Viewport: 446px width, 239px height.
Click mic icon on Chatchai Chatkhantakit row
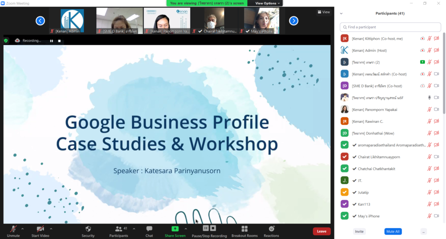point(430,169)
